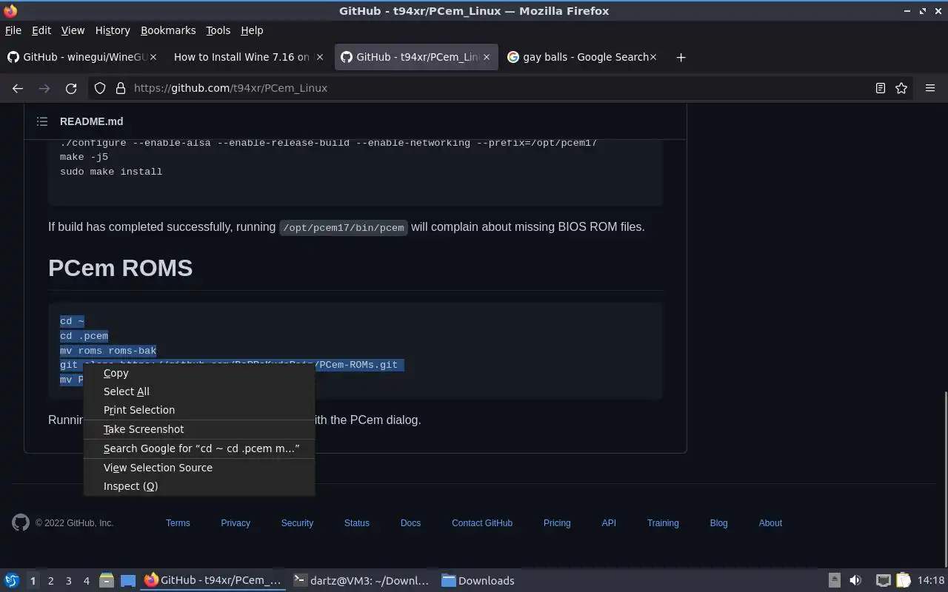Open the Terms footer link

click(178, 523)
